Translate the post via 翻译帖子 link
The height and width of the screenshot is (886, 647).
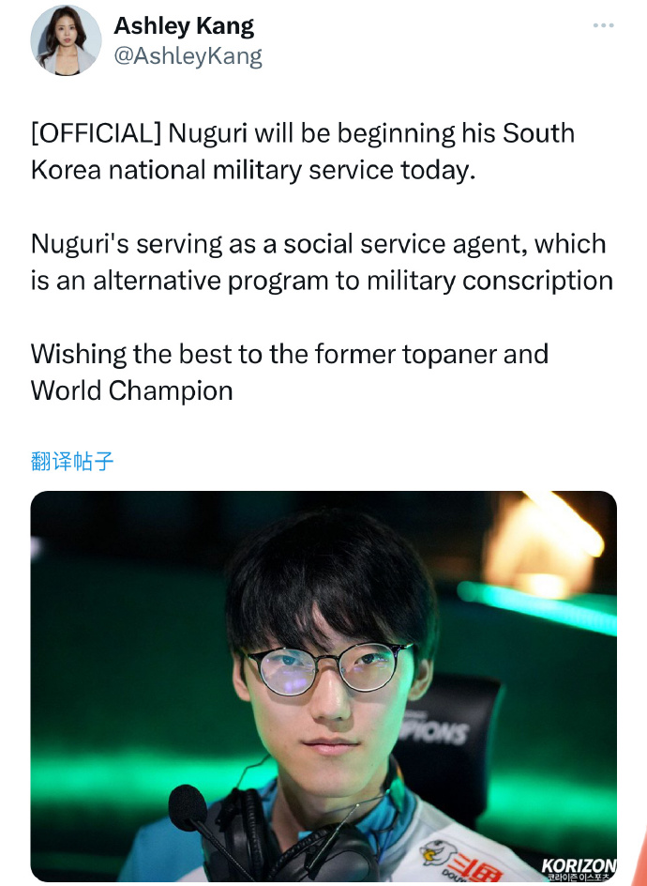pos(72,461)
